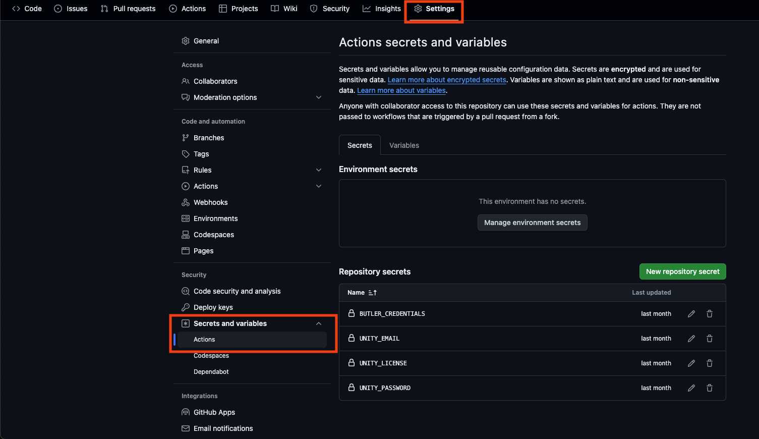Click New repository secret button
The image size is (759, 439).
click(683, 271)
